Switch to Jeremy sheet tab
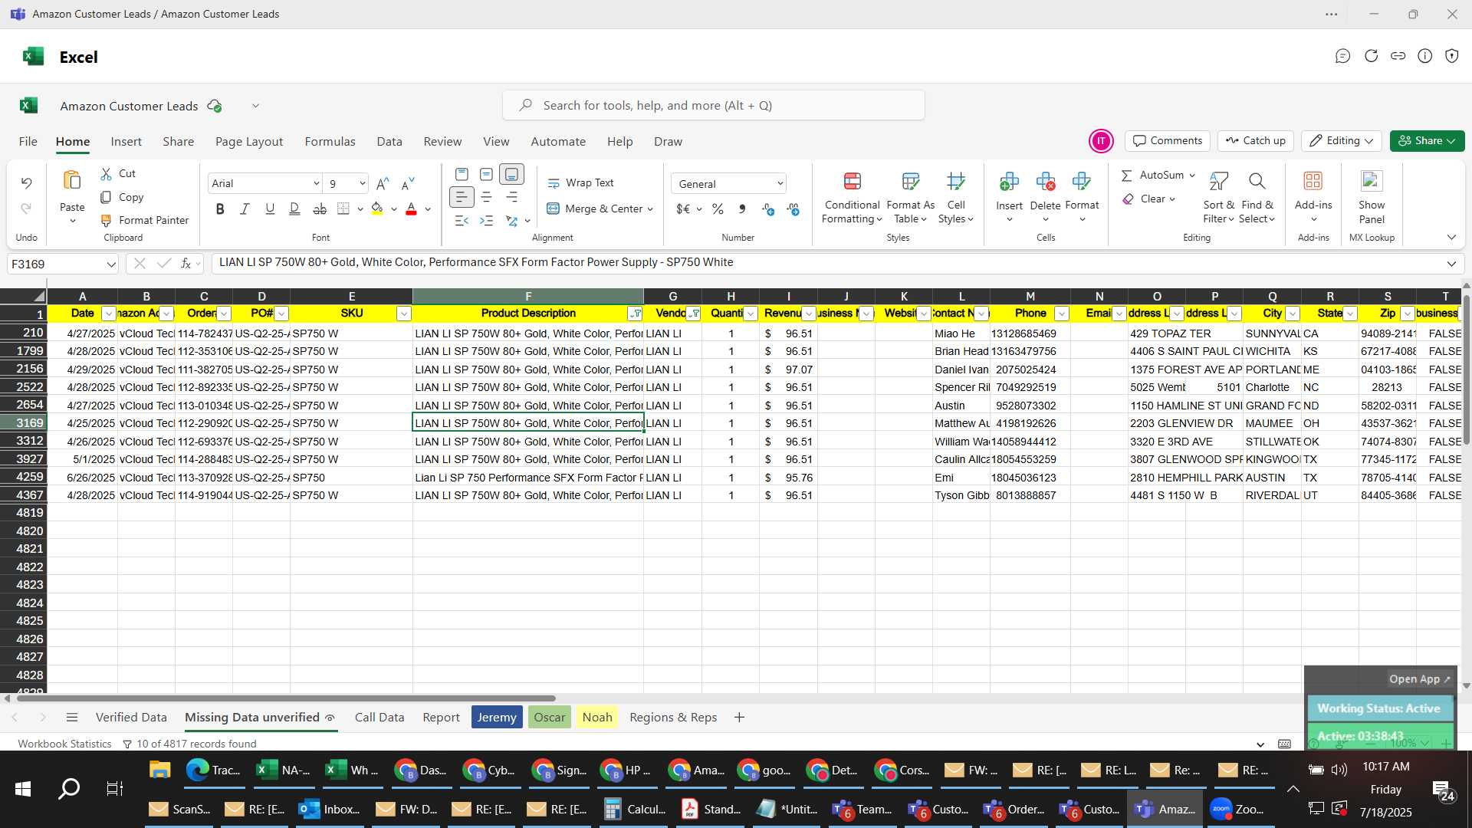This screenshot has height=828, width=1472. pyautogui.click(x=497, y=718)
